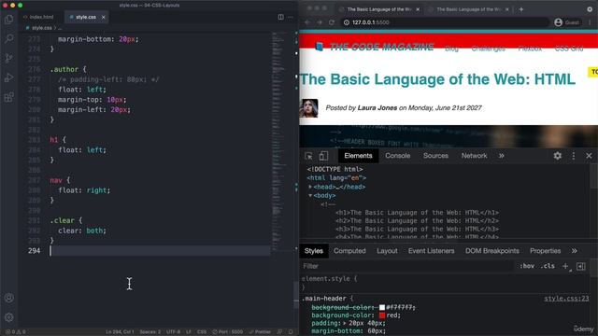Open the style.css:23 source link

(x=566, y=299)
